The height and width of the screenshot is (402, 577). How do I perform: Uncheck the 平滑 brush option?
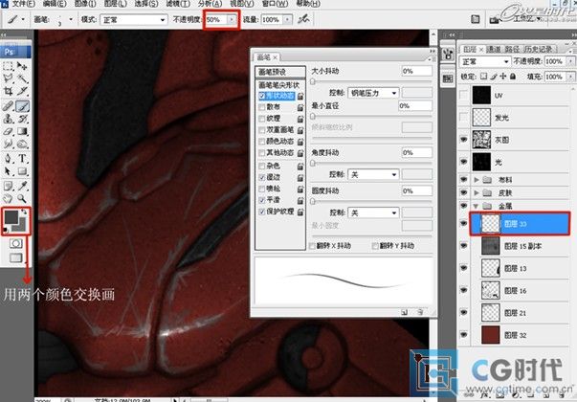click(262, 200)
